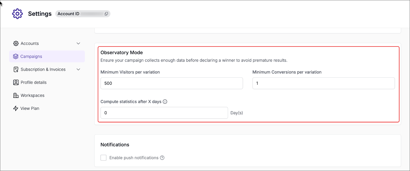The height and width of the screenshot is (171, 410).
Task: Expand the Accounts section chevron
Action: (78, 44)
